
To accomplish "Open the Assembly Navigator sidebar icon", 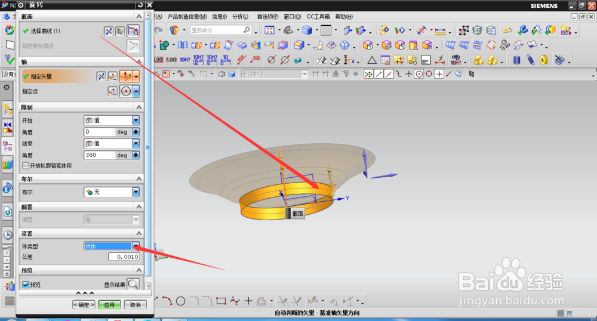I will [8, 110].
